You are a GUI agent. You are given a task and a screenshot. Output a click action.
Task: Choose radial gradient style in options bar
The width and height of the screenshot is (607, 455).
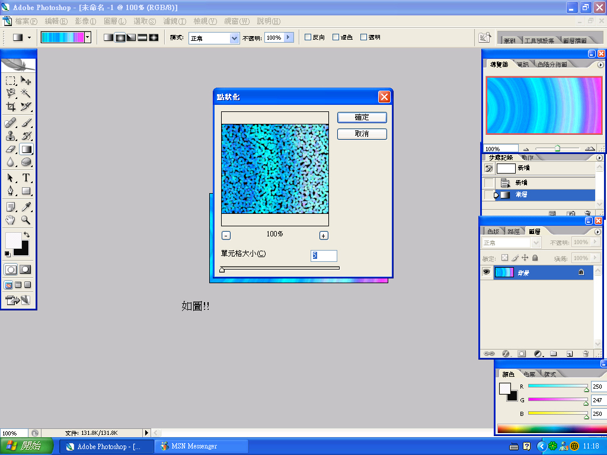click(x=120, y=37)
